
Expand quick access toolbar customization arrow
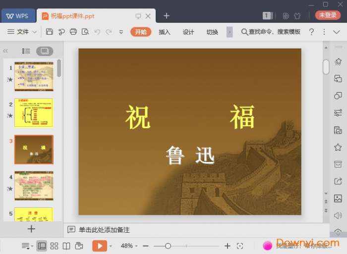(x=121, y=32)
